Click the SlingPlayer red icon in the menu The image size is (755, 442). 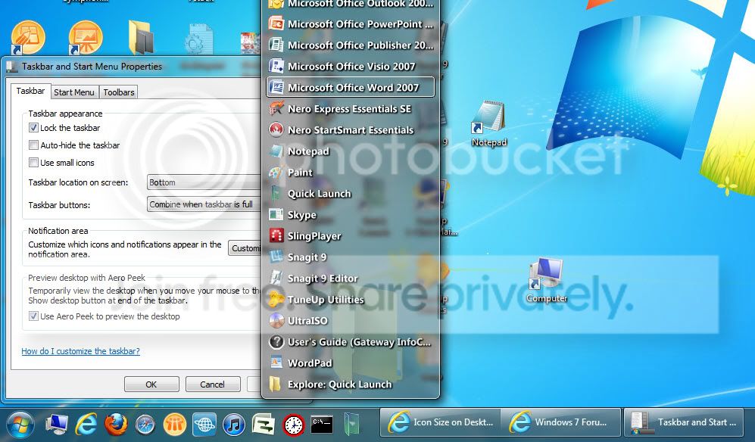[x=276, y=235]
